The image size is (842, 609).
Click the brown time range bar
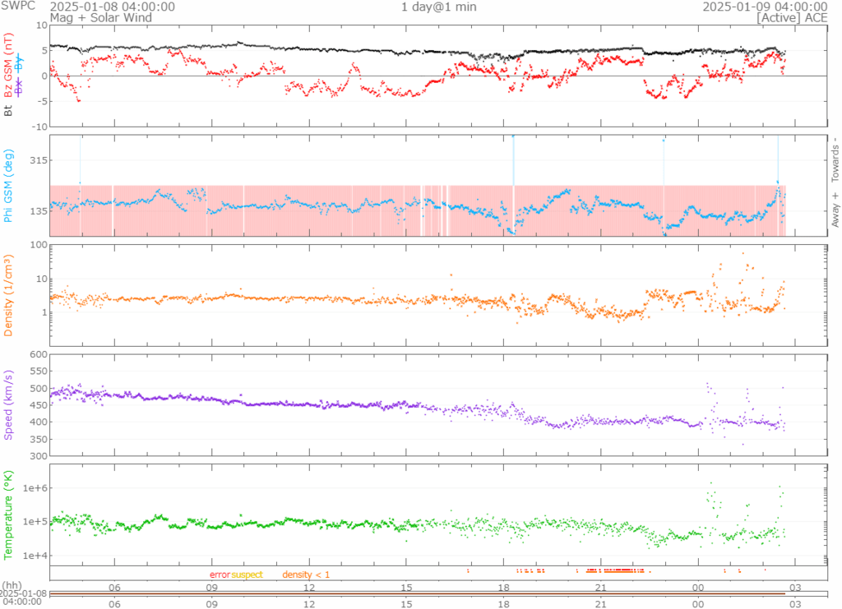pos(417,593)
